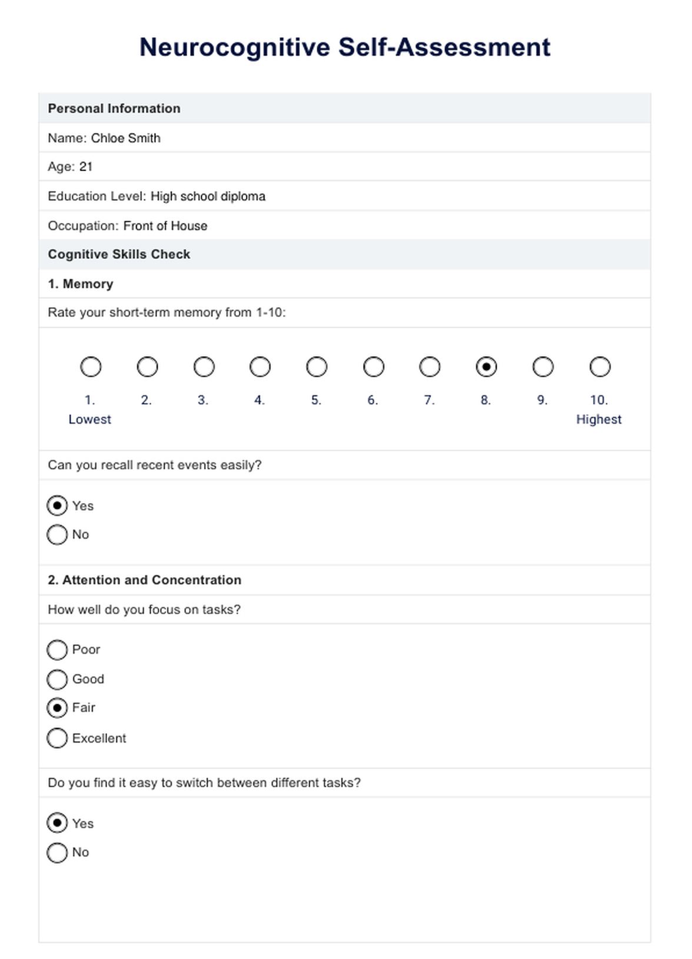Image resolution: width=692 pixels, height=959 pixels.
Task: Choose Good for focus on tasks
Action: point(57,680)
